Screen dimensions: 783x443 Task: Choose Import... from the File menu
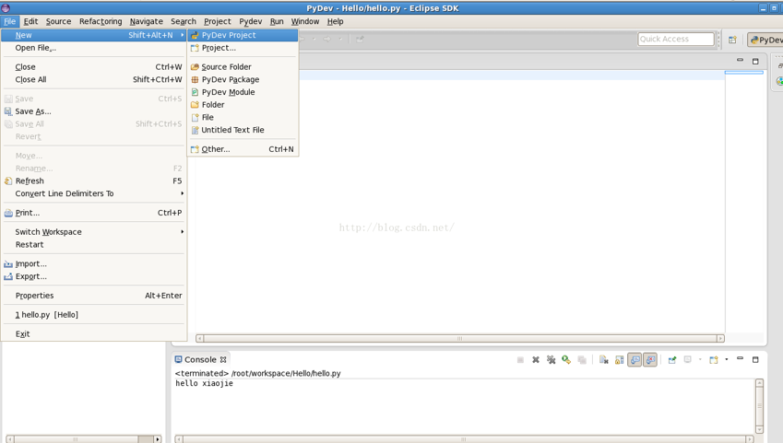94,264
